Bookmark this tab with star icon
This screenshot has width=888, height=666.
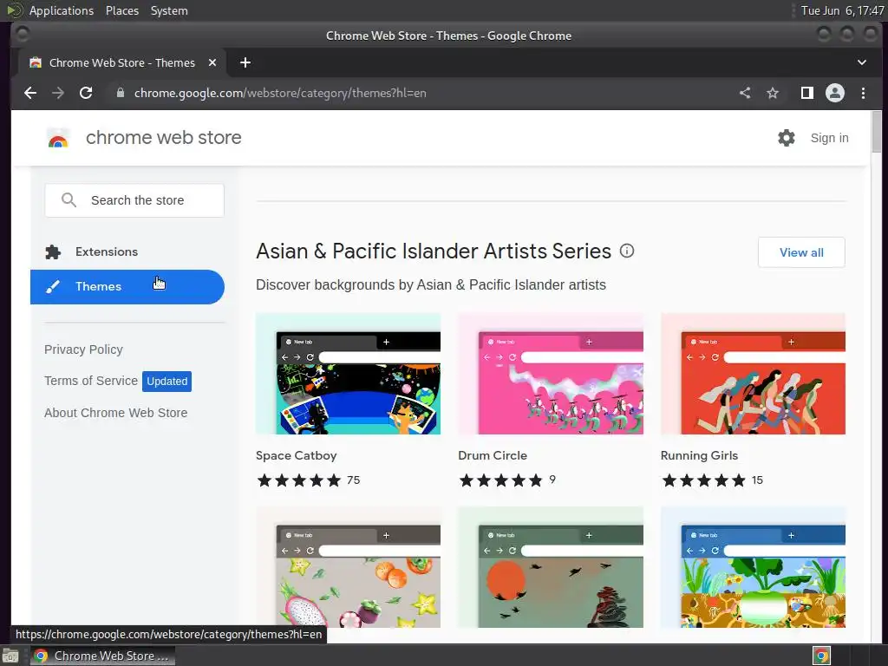[x=773, y=93]
